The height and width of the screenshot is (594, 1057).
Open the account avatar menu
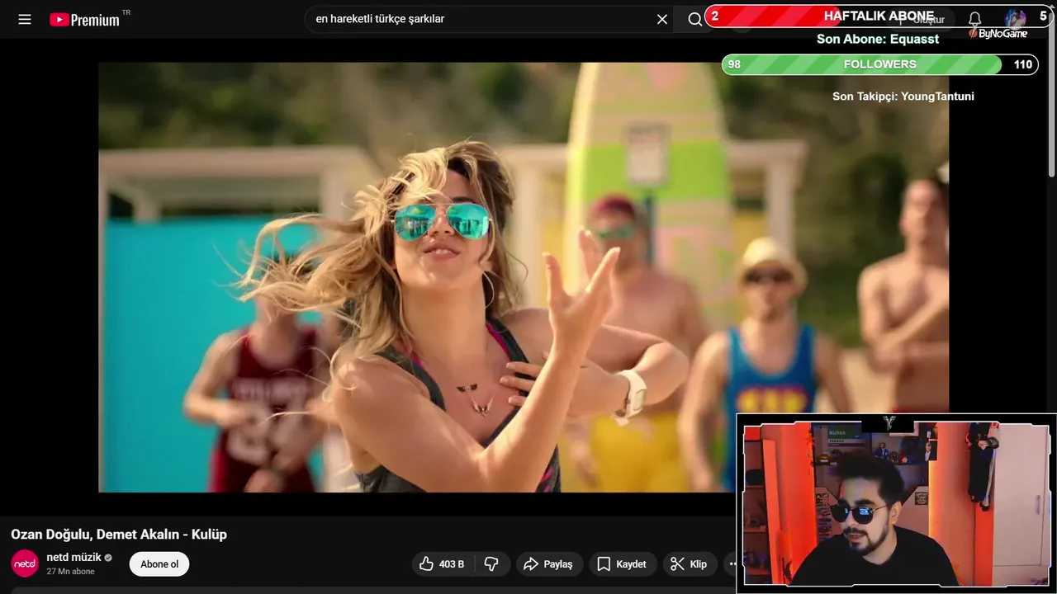click(x=1015, y=19)
